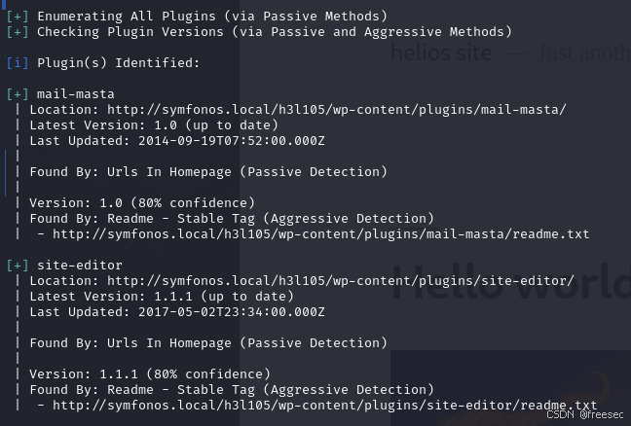
Task: Click the Plugin(s) Identified heading text
Action: 119,63
